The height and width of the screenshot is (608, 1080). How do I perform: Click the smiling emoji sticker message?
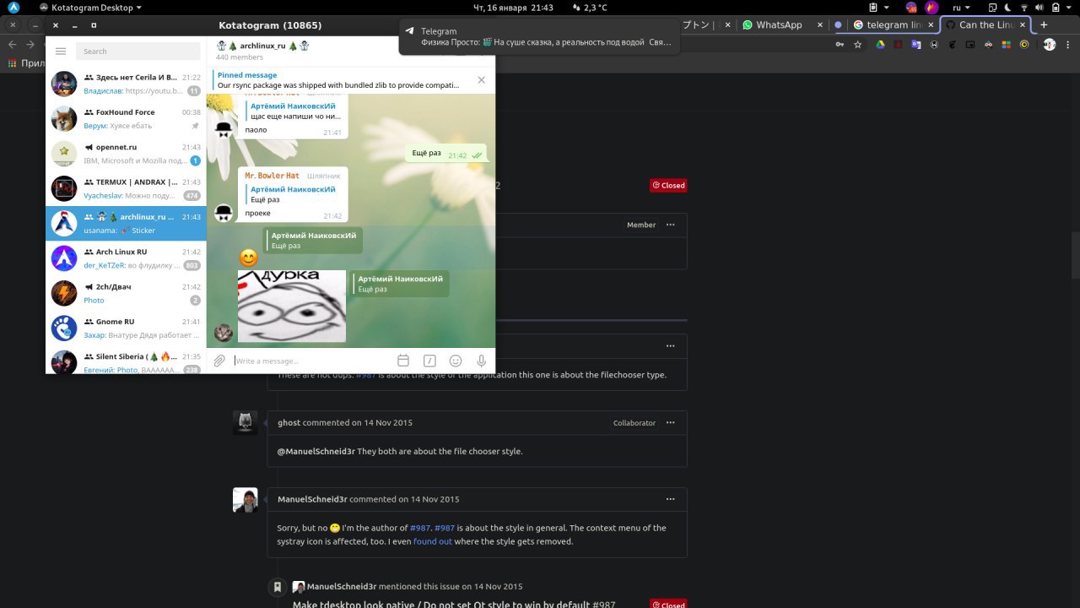tap(248, 258)
